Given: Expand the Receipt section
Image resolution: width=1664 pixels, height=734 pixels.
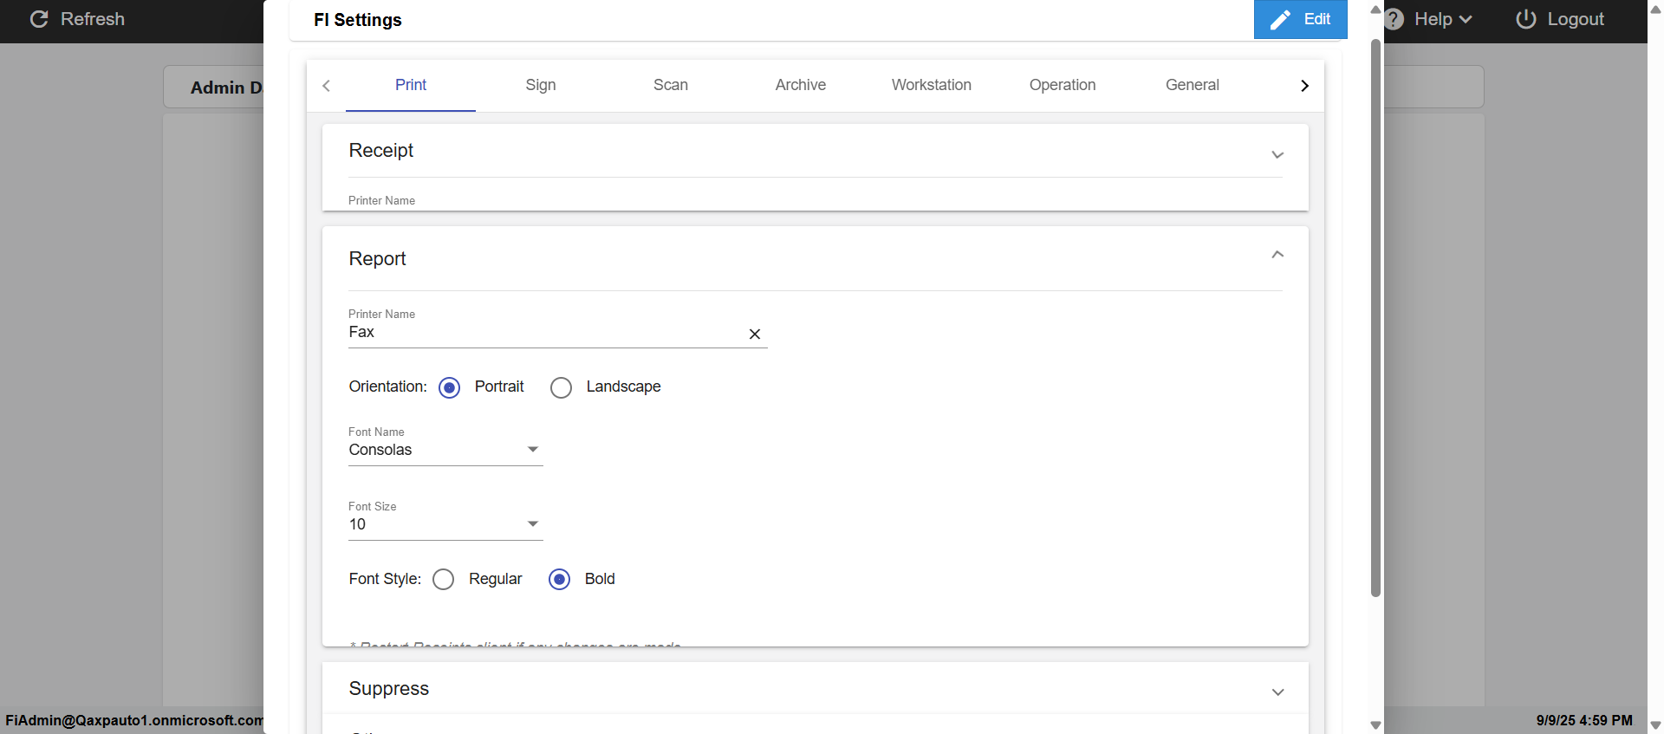Looking at the screenshot, I should [1277, 155].
